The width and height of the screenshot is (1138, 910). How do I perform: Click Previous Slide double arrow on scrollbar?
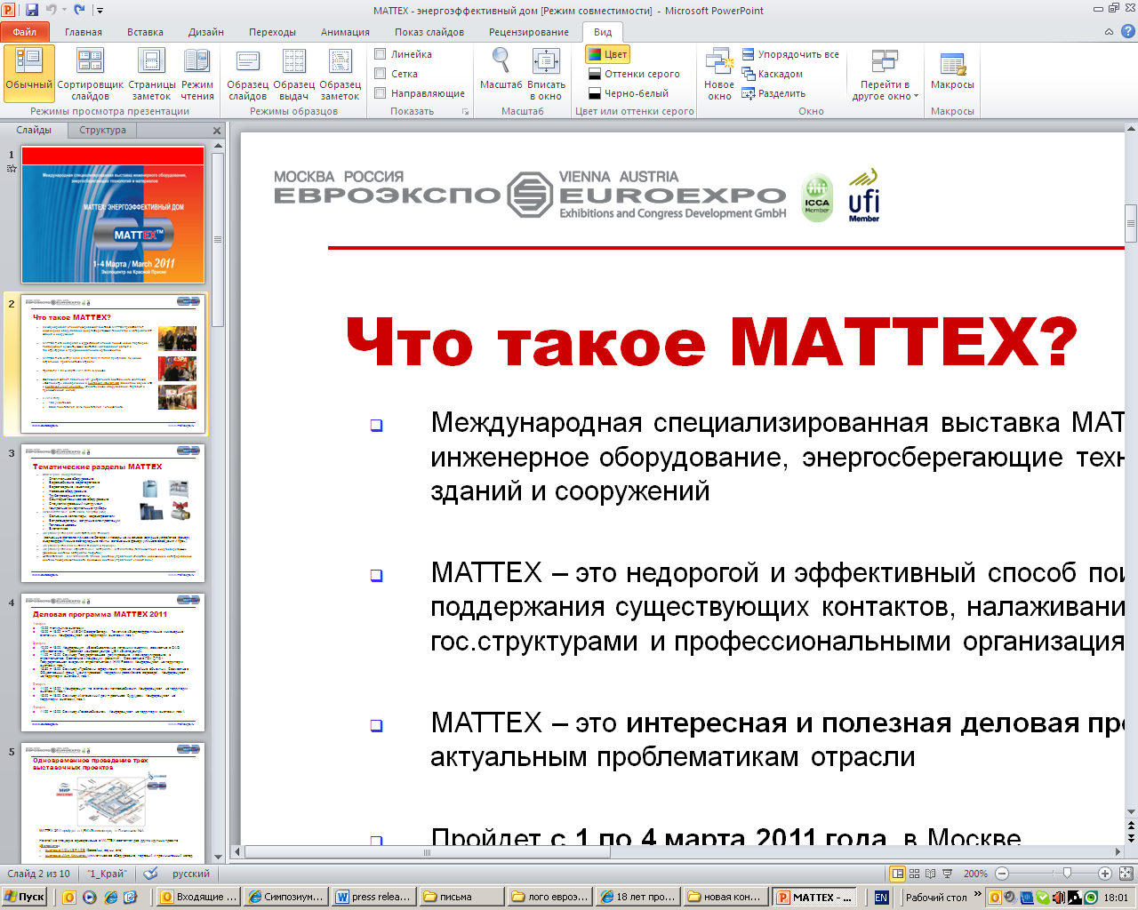1131,827
